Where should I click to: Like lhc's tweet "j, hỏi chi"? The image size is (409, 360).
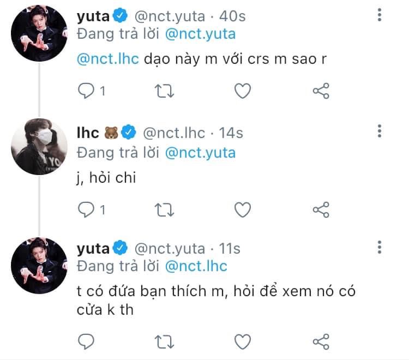(242, 209)
